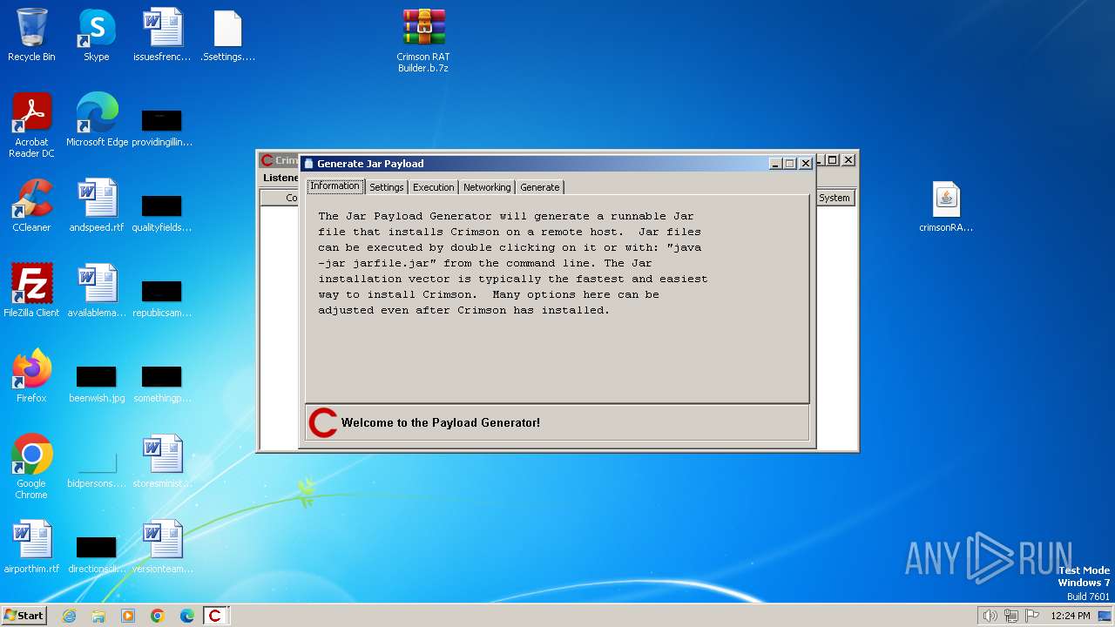The width and height of the screenshot is (1115, 627).
Task: Select the crimsonRA... jar file icon
Action: 946,207
